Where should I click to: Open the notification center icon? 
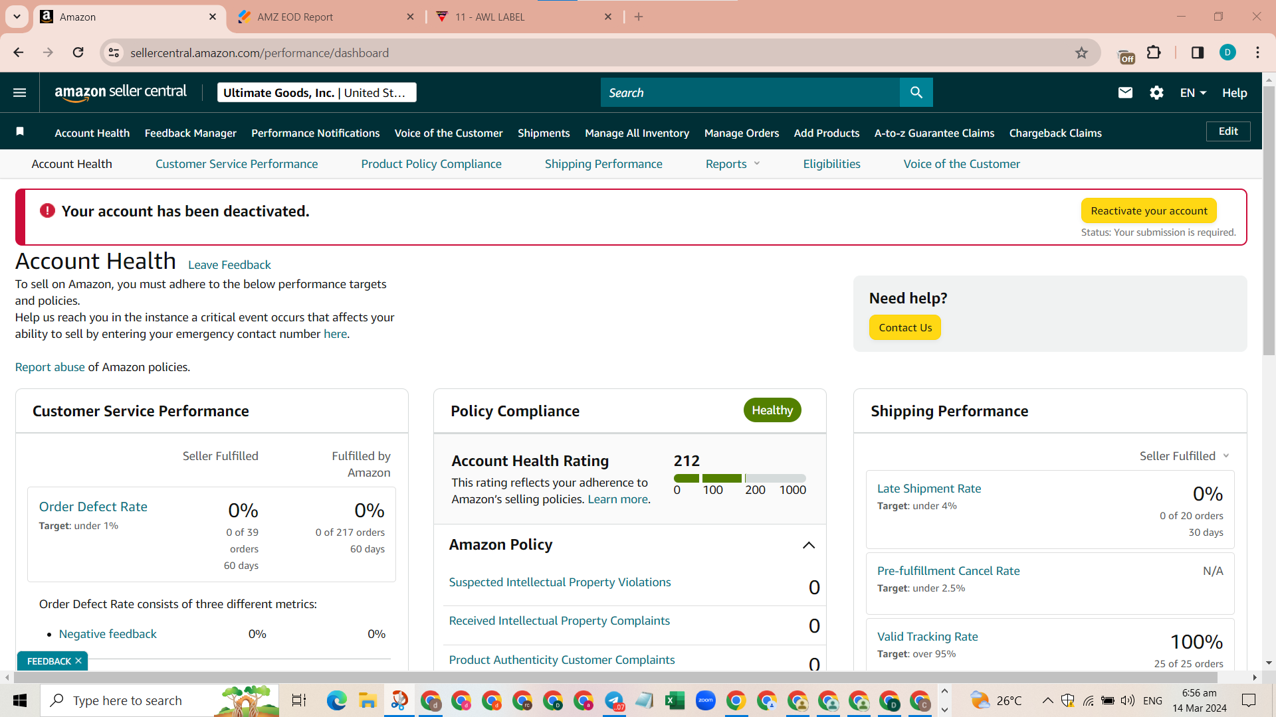click(1249, 700)
